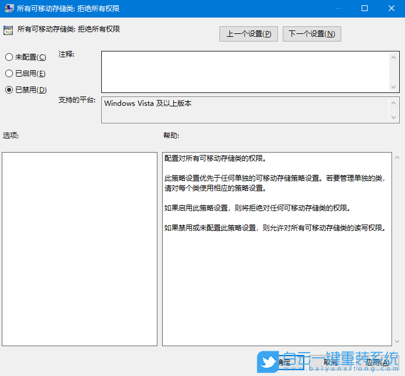This screenshot has height=376, width=405.
Task: Minimize the policy dialog window
Action: pos(338,9)
